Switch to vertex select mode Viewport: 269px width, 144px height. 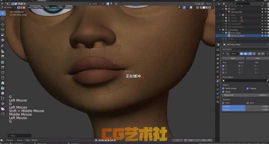pos(18,7)
